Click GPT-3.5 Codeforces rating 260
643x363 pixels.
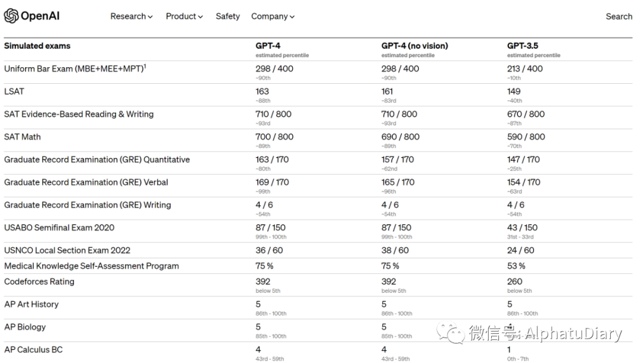514,282
